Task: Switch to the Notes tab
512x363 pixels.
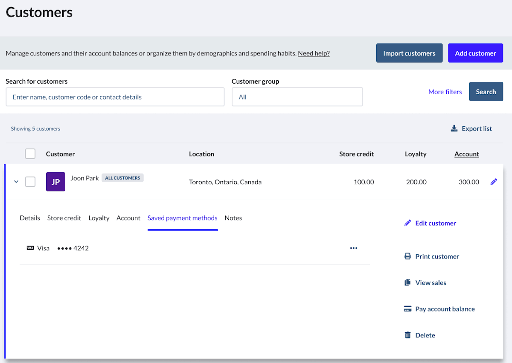Action: point(233,218)
